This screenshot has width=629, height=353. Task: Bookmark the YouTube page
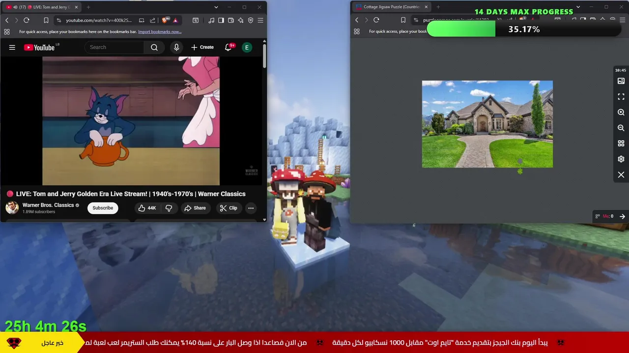tap(46, 20)
